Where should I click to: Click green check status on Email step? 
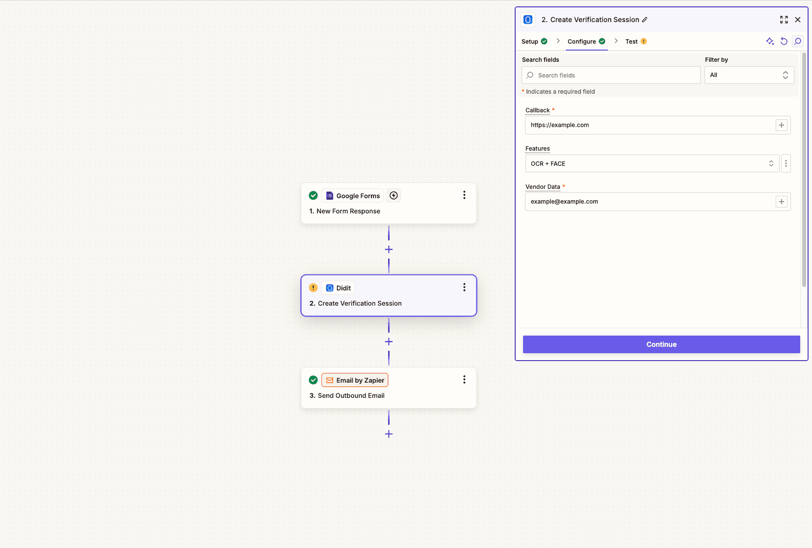[313, 380]
